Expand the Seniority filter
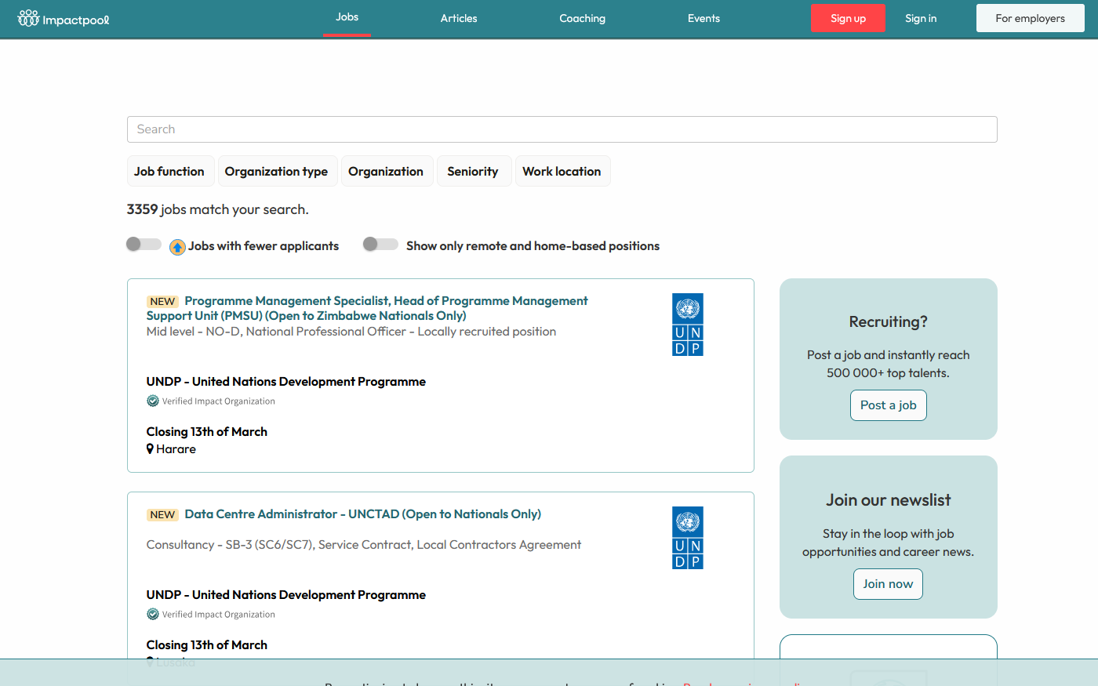The width and height of the screenshot is (1098, 686). [x=474, y=171]
